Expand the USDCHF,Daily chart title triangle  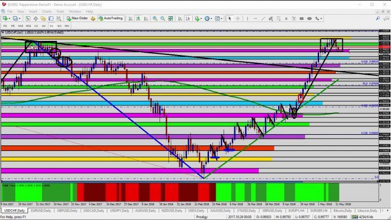[x=3, y=33]
